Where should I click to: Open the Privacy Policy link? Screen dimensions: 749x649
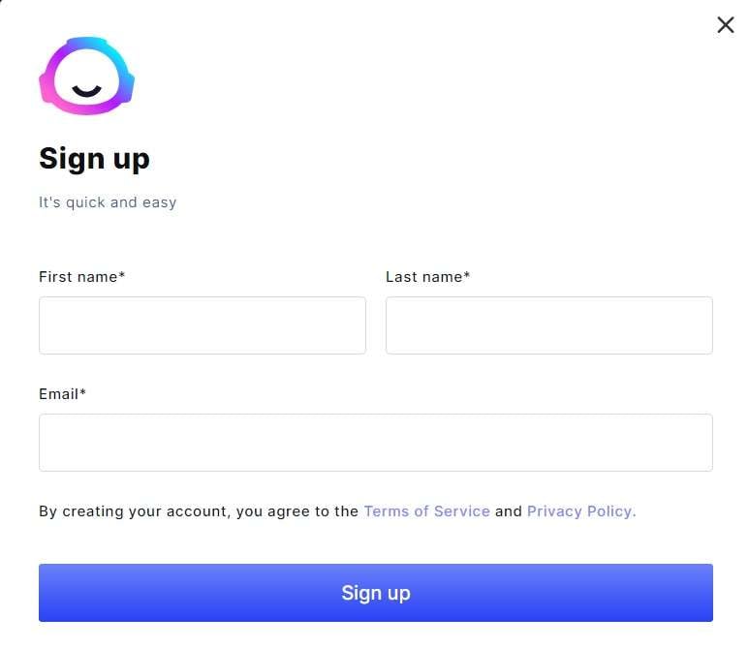[x=581, y=511]
